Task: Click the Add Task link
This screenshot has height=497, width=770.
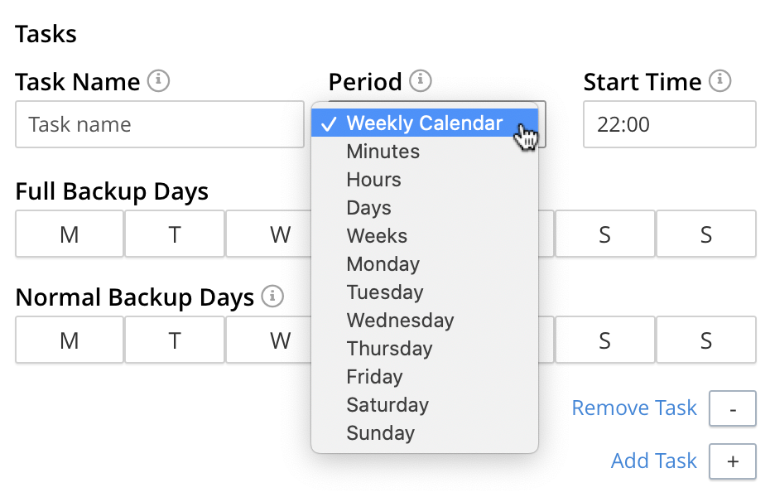Action: coord(653,461)
